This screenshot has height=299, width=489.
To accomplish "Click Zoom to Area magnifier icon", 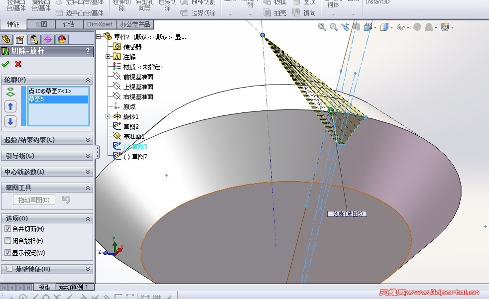I will (x=333, y=27).
